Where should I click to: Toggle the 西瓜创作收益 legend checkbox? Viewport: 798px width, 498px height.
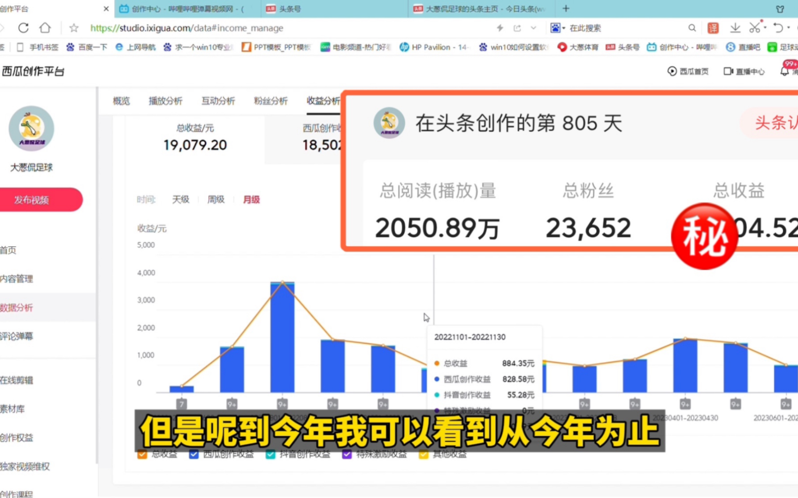[194, 454]
